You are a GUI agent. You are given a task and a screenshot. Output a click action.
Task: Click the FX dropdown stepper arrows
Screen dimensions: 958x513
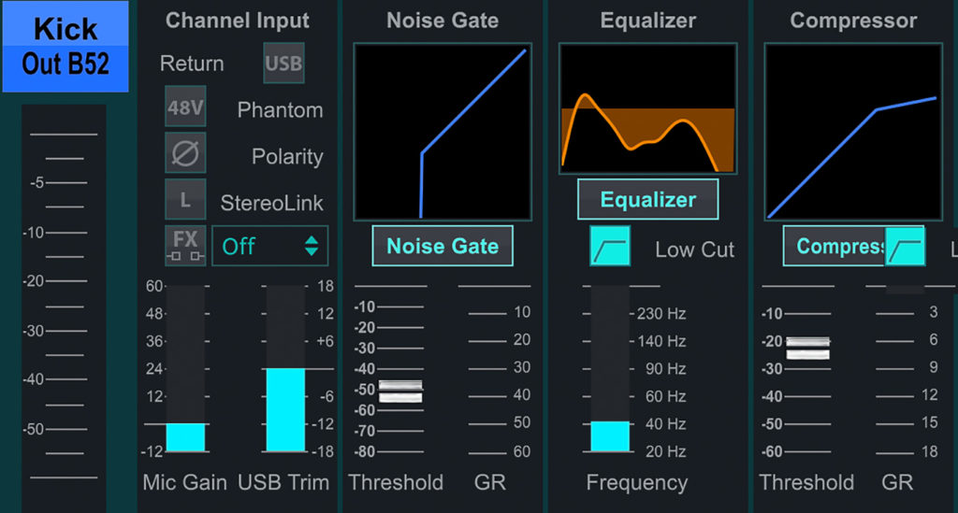312,246
